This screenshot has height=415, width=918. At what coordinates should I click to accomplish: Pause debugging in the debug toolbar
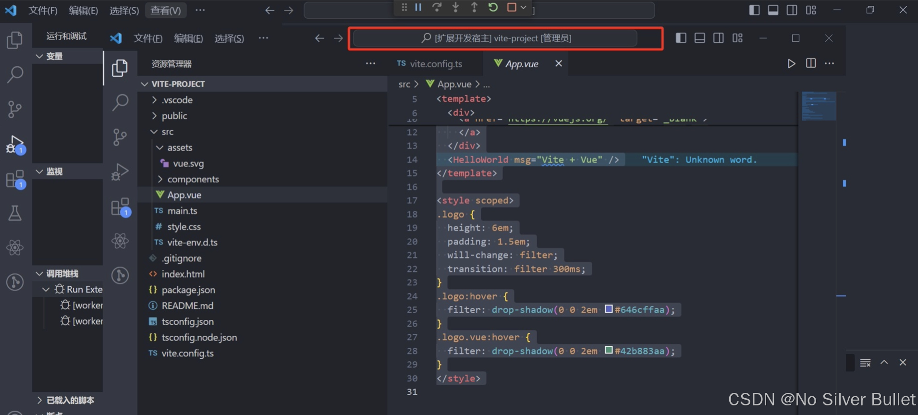point(418,7)
